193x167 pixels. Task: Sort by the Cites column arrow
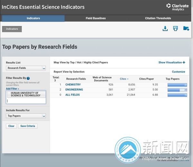pyautogui.click(x=128, y=79)
